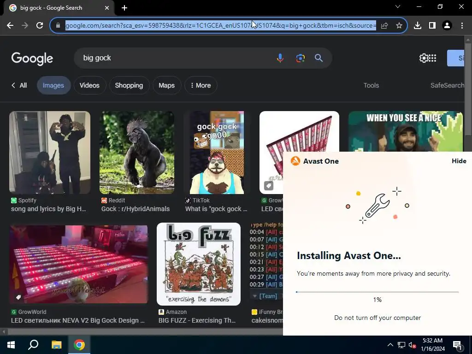Click the Avast One logo icon

coord(295,161)
